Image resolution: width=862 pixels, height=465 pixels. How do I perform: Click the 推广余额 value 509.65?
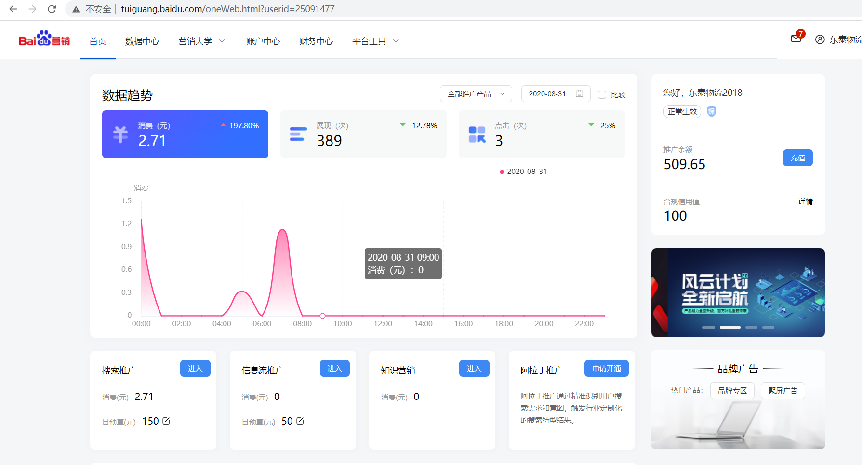[x=684, y=164]
